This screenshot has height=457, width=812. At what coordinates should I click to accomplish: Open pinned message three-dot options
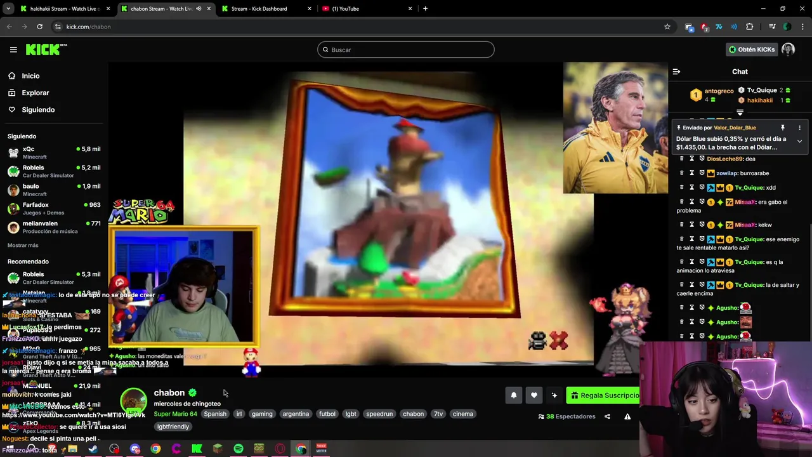tap(799, 128)
